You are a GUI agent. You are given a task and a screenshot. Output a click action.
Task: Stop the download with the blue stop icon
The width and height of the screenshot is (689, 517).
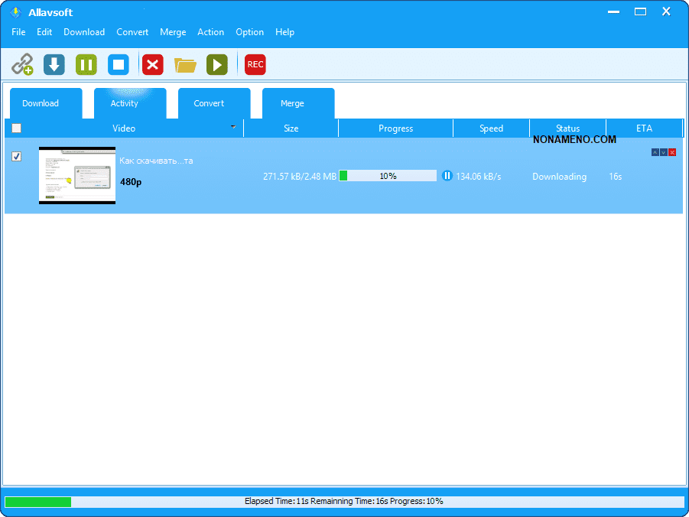119,65
